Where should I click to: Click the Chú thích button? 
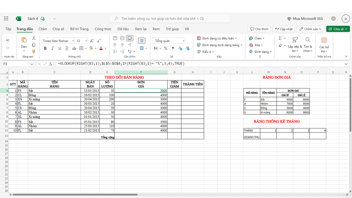point(259,29)
